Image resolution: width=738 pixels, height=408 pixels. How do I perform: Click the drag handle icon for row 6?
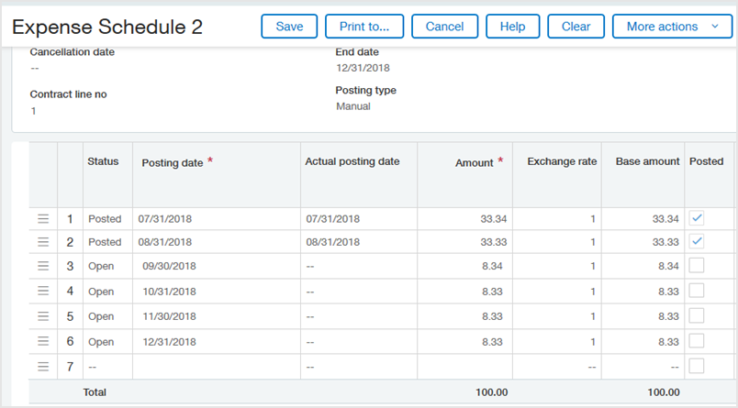(42, 341)
